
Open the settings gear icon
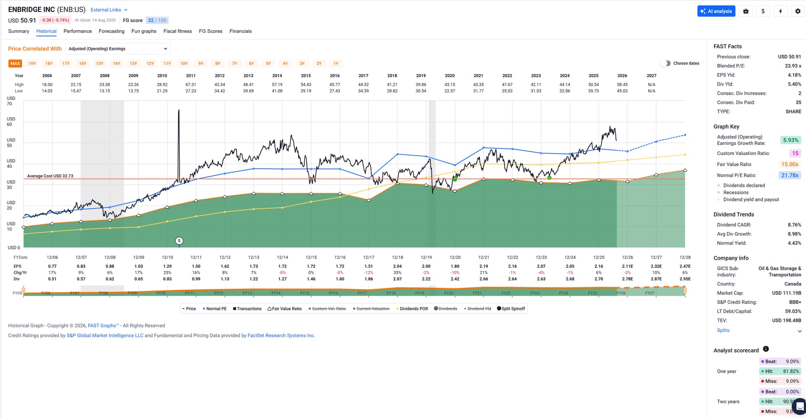[x=798, y=11]
